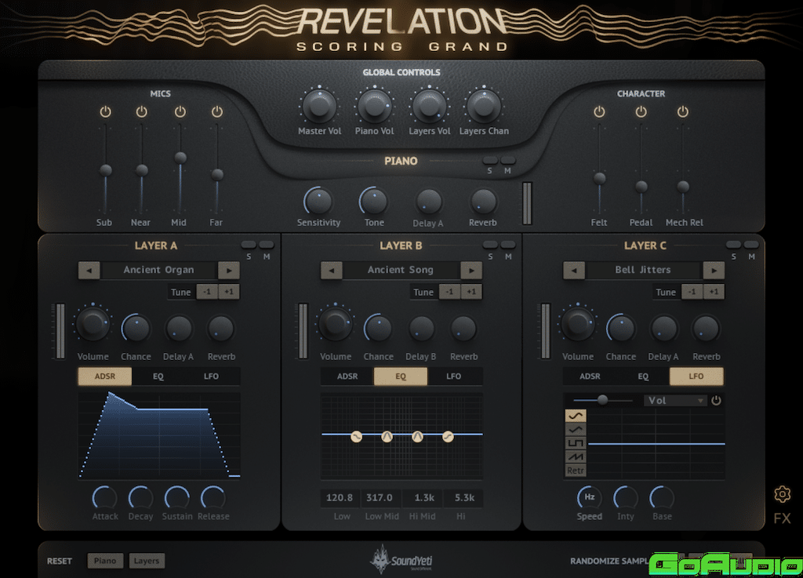
Task: Go to next preset in Layer C
Action: point(714,270)
